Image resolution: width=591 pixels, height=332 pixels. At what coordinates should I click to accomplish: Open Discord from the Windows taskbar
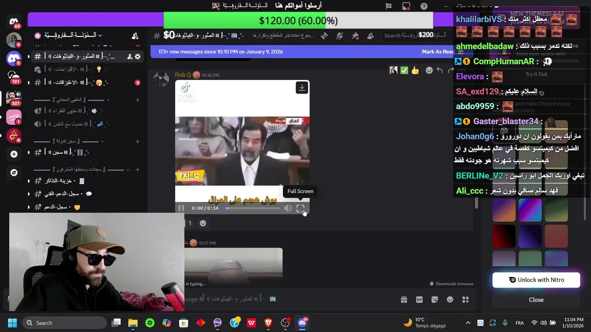point(302,323)
